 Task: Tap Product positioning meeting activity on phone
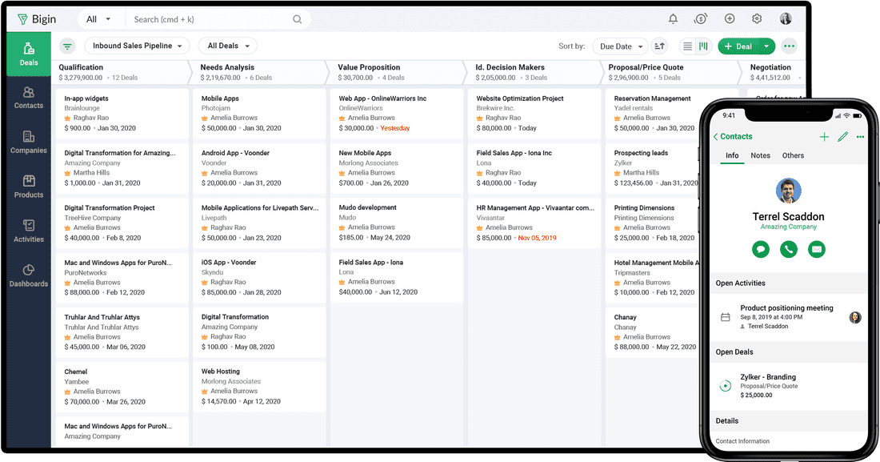[789, 317]
